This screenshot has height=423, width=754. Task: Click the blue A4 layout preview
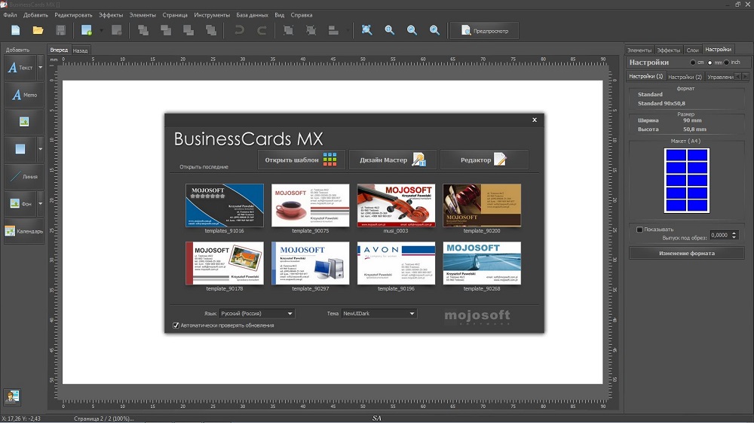[x=686, y=181]
